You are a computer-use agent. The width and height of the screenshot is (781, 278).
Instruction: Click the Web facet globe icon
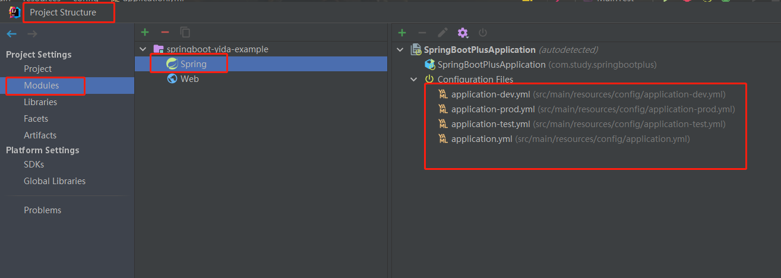(x=172, y=78)
